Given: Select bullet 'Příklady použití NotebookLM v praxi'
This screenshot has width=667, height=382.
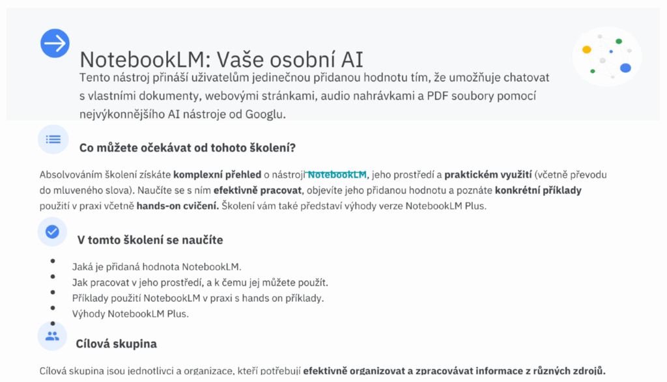Looking at the screenshot, I should 197,298.
